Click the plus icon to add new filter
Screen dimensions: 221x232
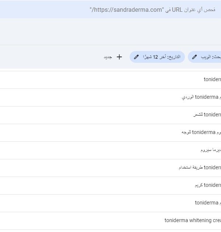[x=119, y=57]
